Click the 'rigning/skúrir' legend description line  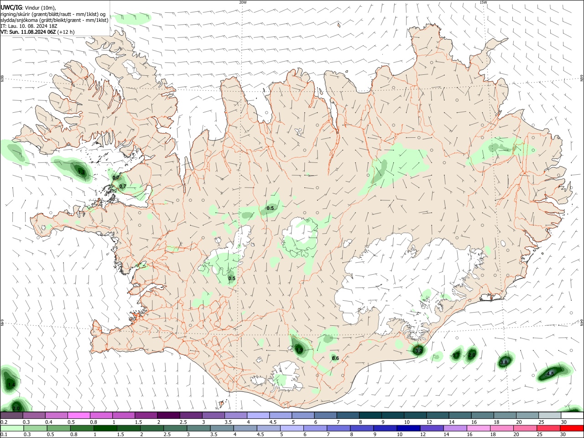tap(52, 14)
